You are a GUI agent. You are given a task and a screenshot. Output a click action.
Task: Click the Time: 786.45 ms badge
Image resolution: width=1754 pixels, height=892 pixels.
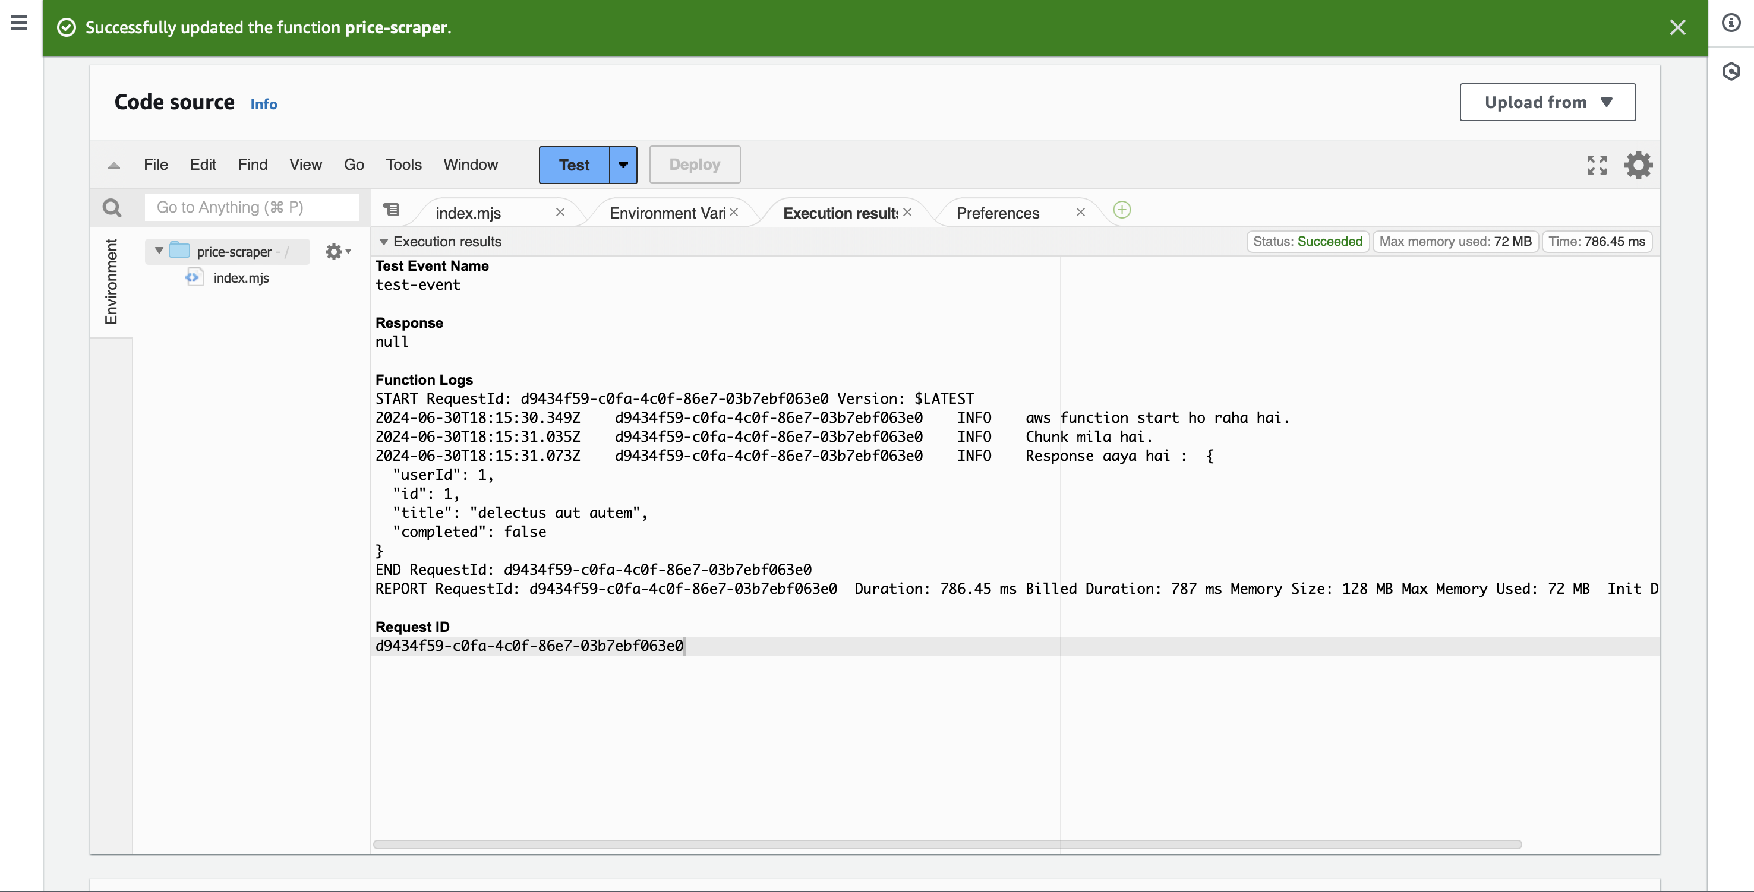click(x=1597, y=242)
